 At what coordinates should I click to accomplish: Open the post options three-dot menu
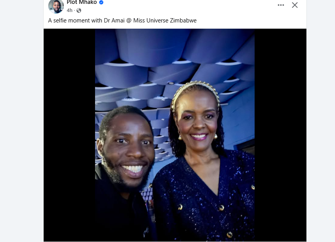(281, 5)
